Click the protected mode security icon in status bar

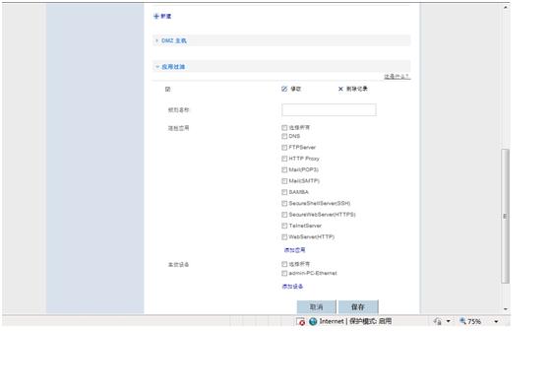coord(437,321)
